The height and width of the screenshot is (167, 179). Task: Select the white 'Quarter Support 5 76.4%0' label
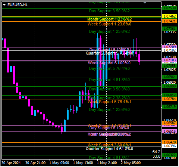tap(109, 53)
